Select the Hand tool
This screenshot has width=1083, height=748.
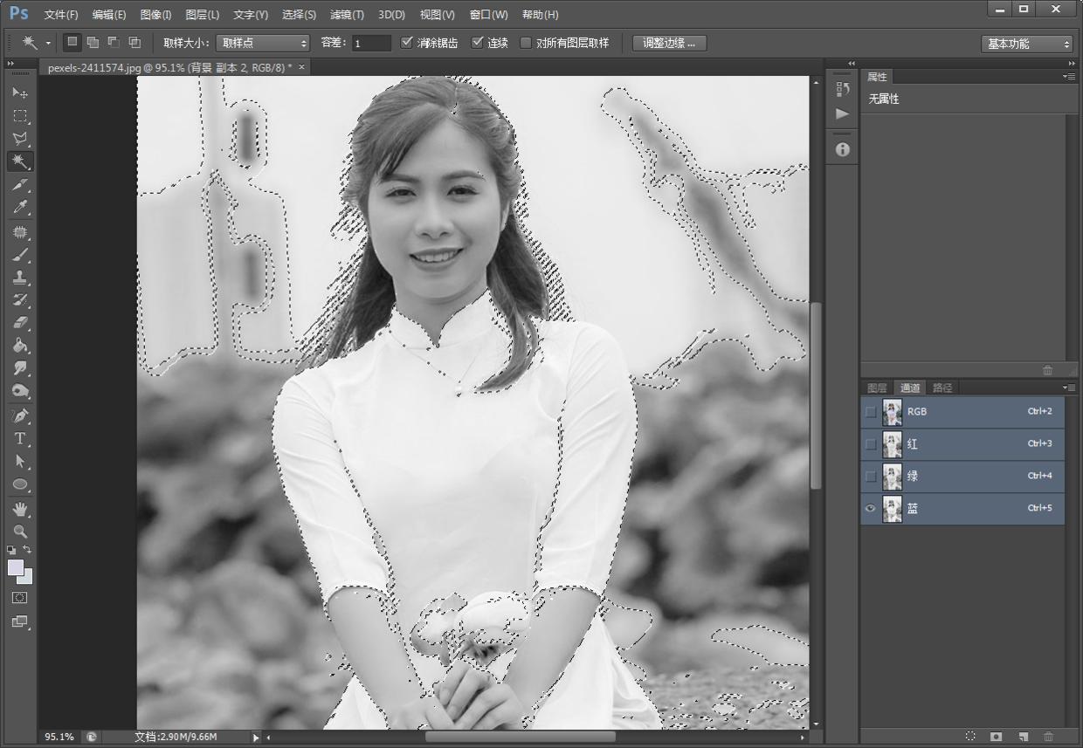click(x=20, y=508)
